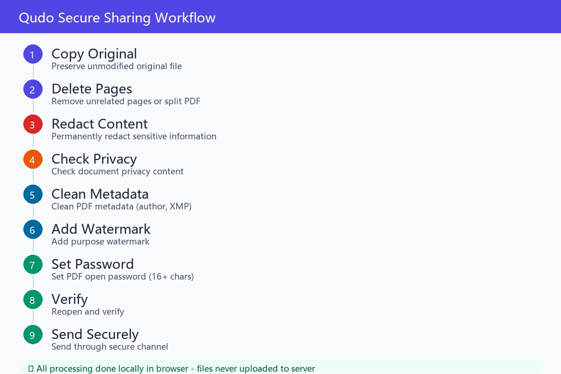Open the Send Securely step heading
Image resolution: width=561 pixels, height=374 pixels.
(x=95, y=334)
